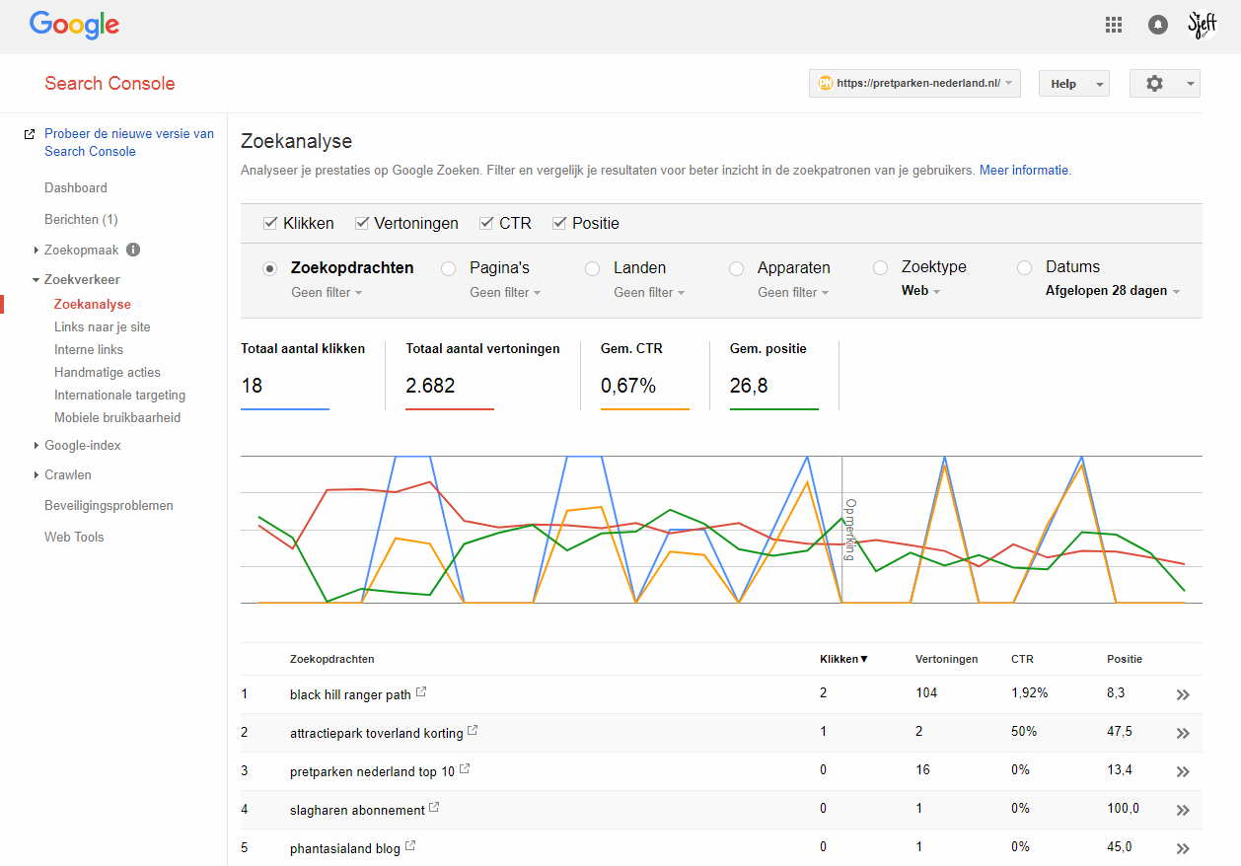1241x866 pixels.
Task: Open the notifications bell icon
Action: pos(1158,26)
